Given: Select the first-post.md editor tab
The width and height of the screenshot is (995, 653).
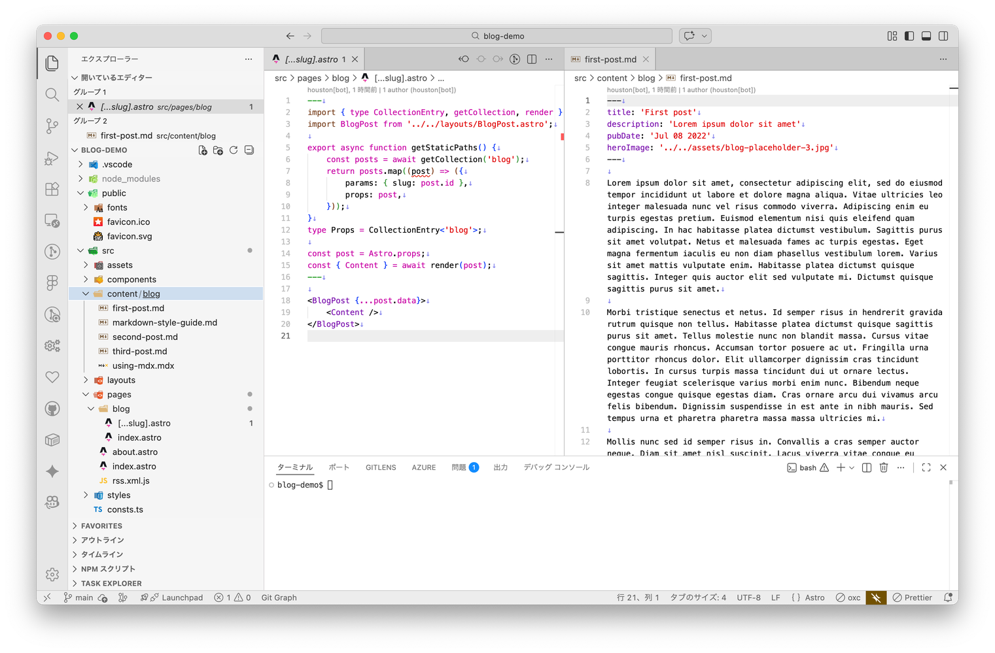Looking at the screenshot, I should coord(610,59).
